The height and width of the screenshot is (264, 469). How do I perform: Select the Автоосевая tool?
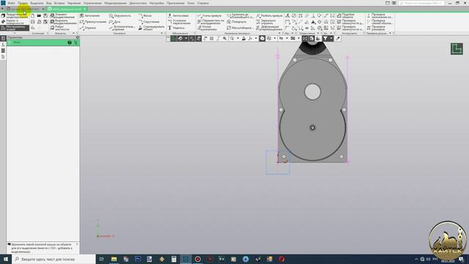tap(178, 15)
